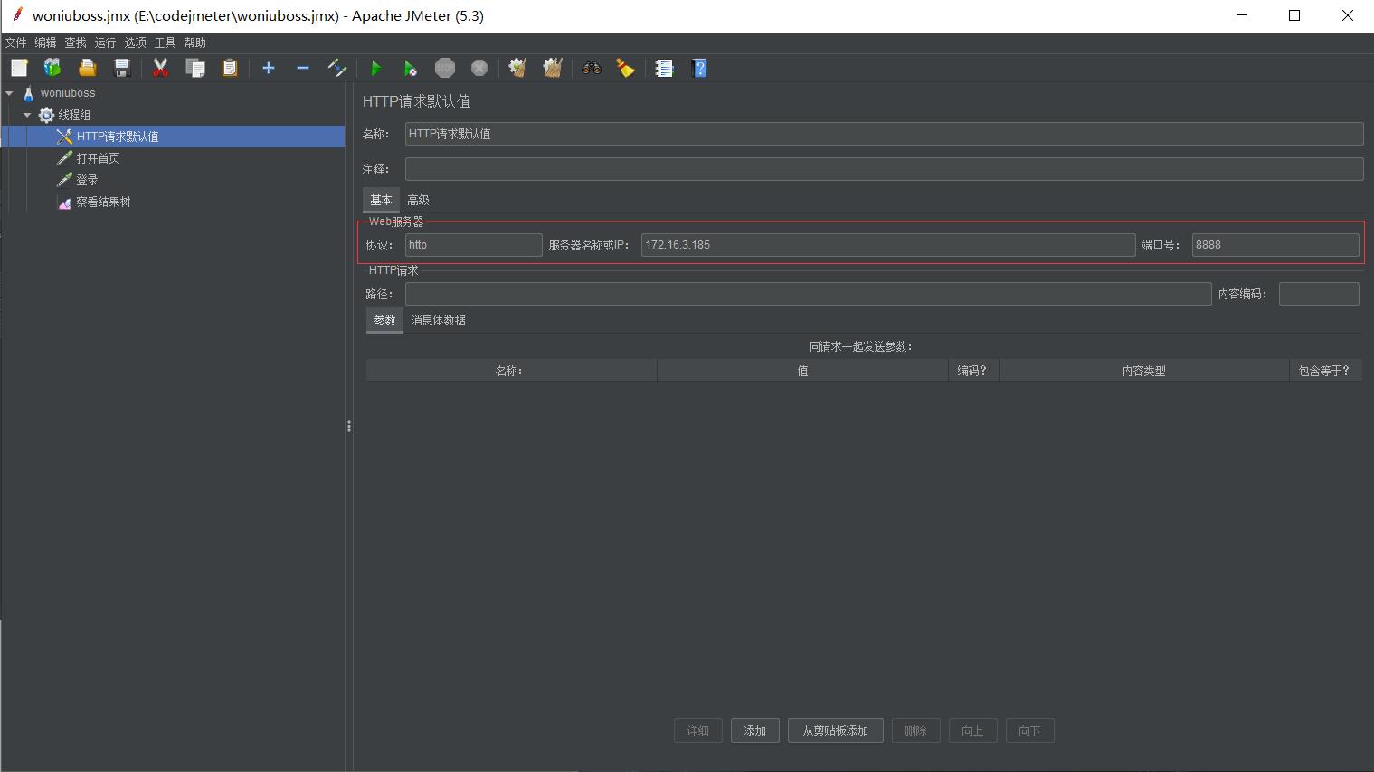Select woniuboss test plan in tree
1374x772 pixels.
pyautogui.click(x=68, y=93)
